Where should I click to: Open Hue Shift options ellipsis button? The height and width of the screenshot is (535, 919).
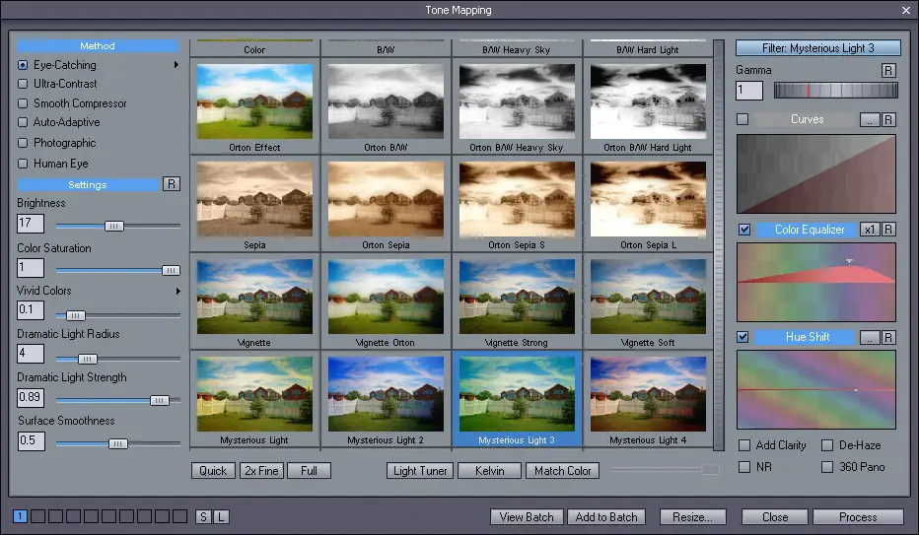coord(870,337)
